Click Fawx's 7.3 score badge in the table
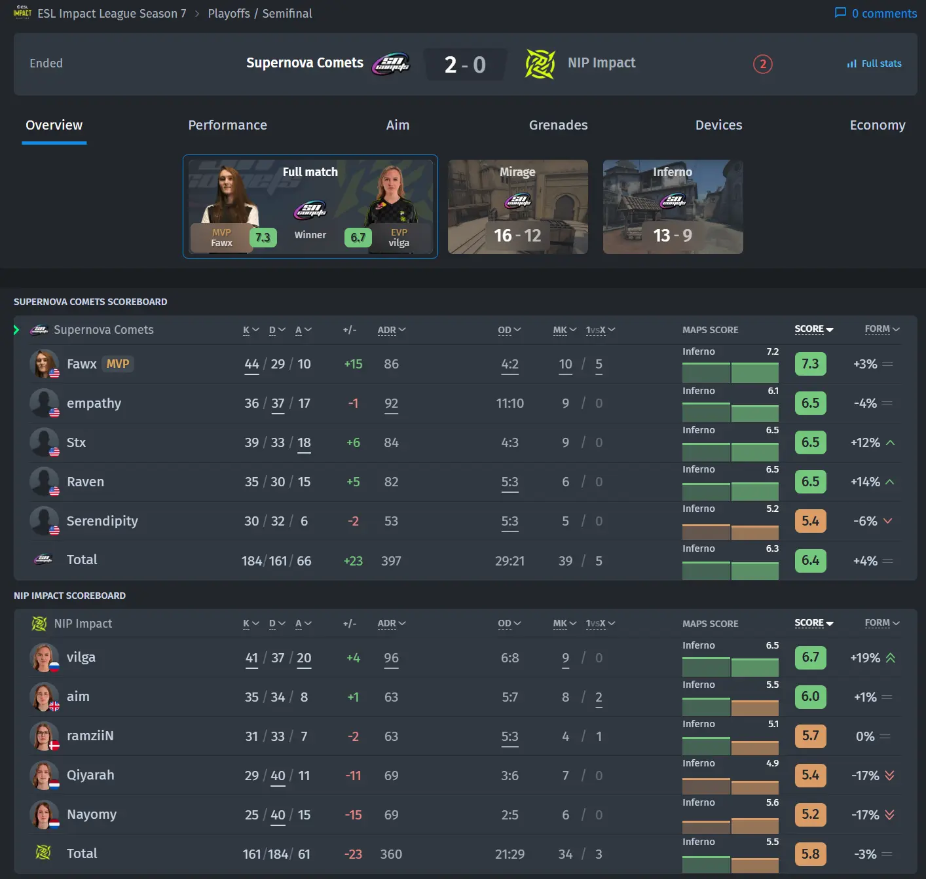This screenshot has height=879, width=926. [x=810, y=364]
